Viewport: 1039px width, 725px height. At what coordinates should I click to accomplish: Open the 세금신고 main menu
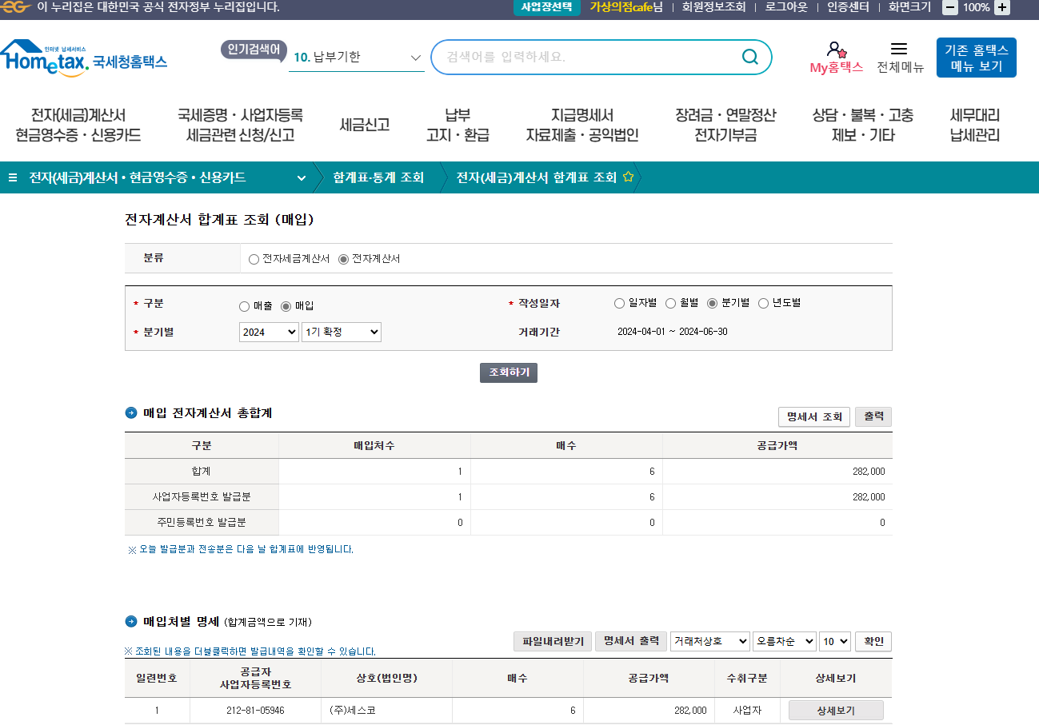click(365, 125)
